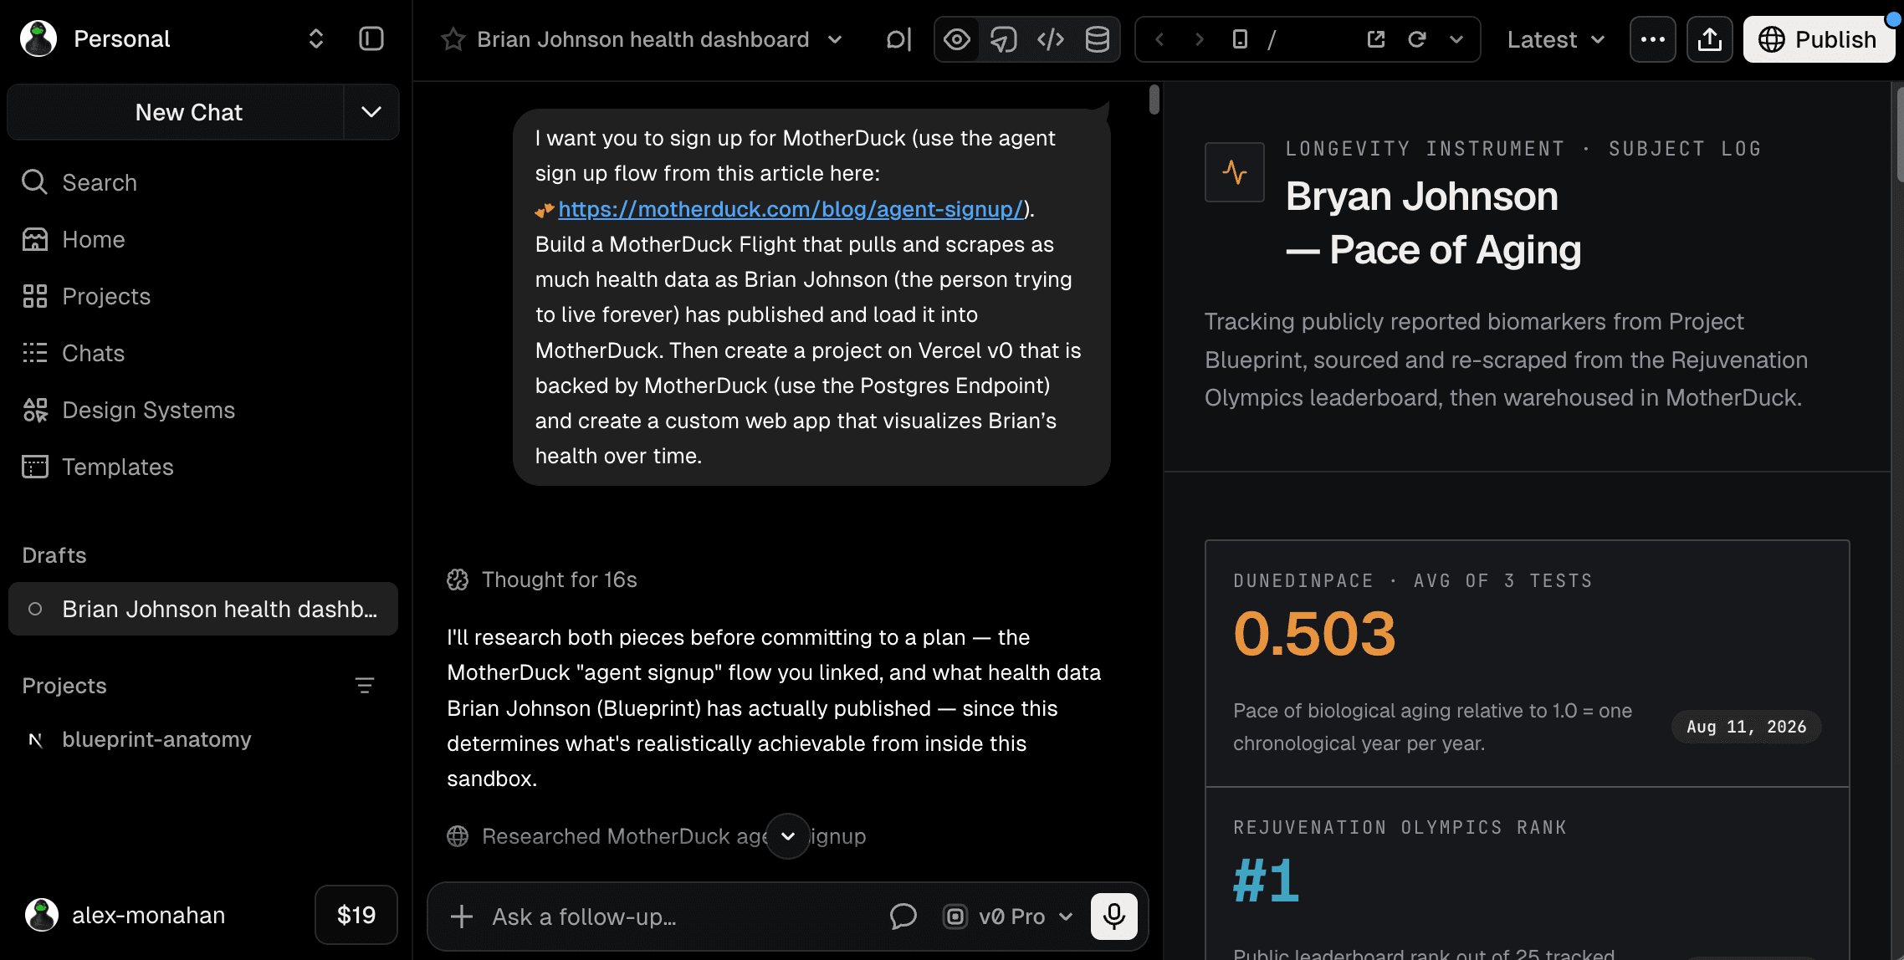Image resolution: width=1904 pixels, height=960 pixels.
Task: Click the Projects filter icon
Action: tap(365, 686)
